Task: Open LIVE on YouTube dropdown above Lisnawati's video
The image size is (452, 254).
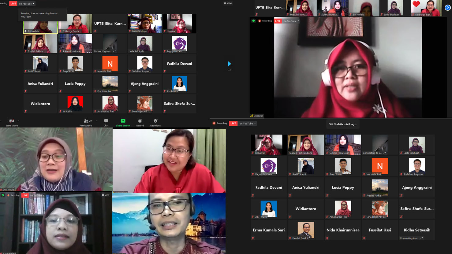Action: tap(291, 21)
